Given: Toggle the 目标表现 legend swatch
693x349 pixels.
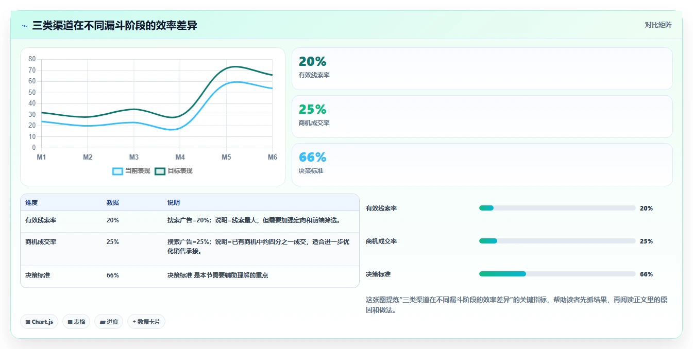Looking at the screenshot, I should 160,171.
